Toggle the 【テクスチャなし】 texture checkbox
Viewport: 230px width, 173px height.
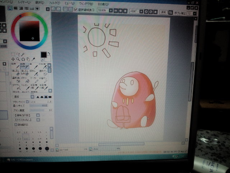coord(38,120)
